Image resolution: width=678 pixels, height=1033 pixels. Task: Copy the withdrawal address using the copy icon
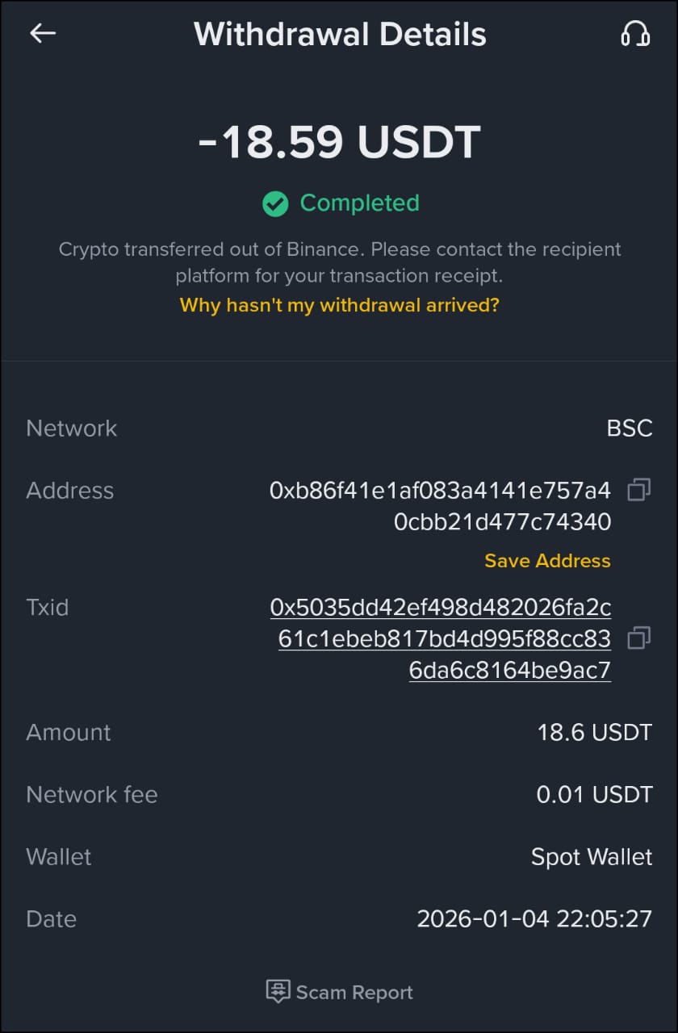point(638,491)
